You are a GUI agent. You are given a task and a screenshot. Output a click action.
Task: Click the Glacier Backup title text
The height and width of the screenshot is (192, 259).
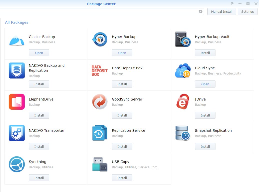coord(42,37)
